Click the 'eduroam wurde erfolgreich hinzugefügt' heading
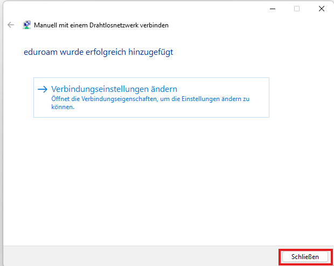The image size is (334, 266). (98, 52)
